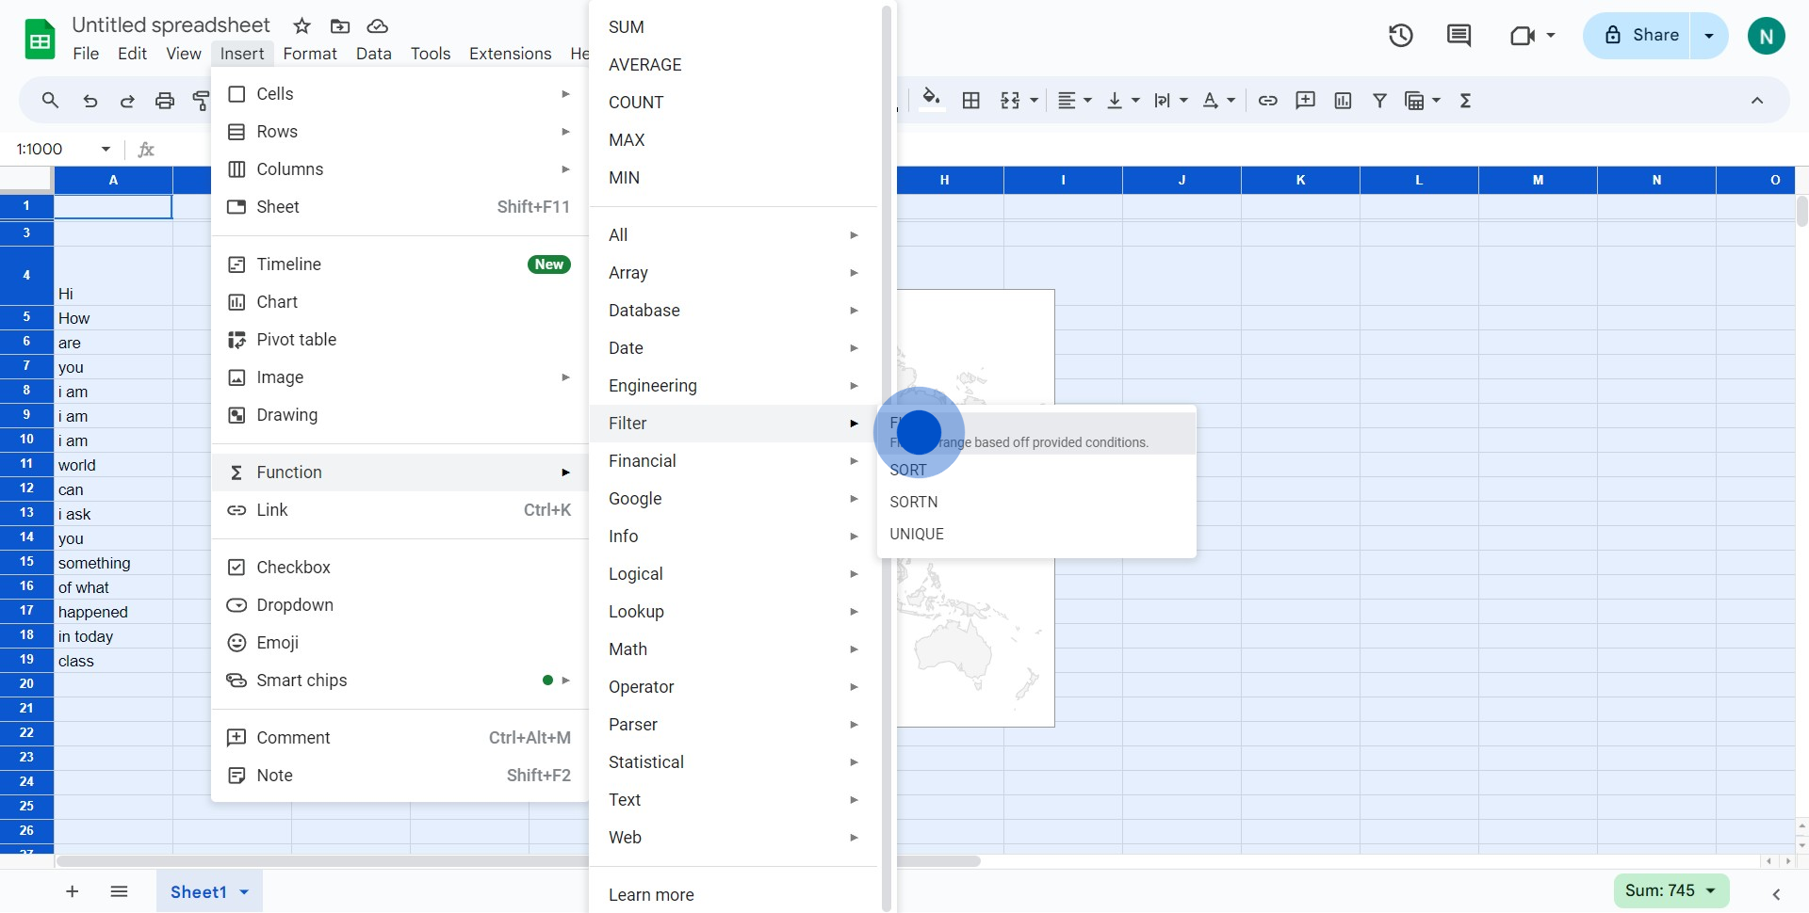The height and width of the screenshot is (913, 1809).
Task: Click the Untitled spreadsheet title
Action: [171, 25]
